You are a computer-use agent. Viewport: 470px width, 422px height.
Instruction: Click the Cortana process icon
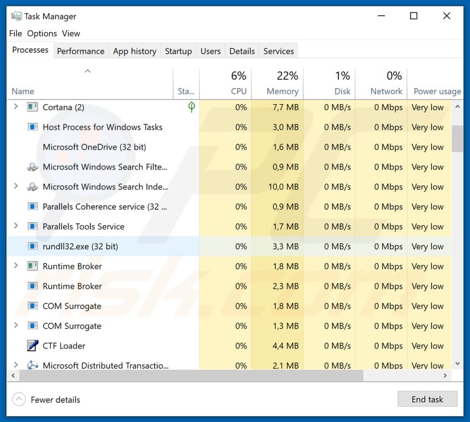click(x=32, y=107)
